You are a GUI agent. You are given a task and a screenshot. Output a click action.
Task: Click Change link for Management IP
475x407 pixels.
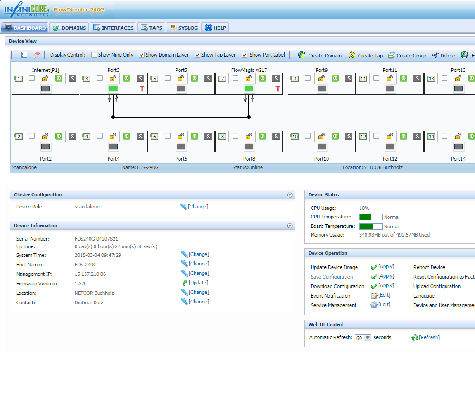199,273
